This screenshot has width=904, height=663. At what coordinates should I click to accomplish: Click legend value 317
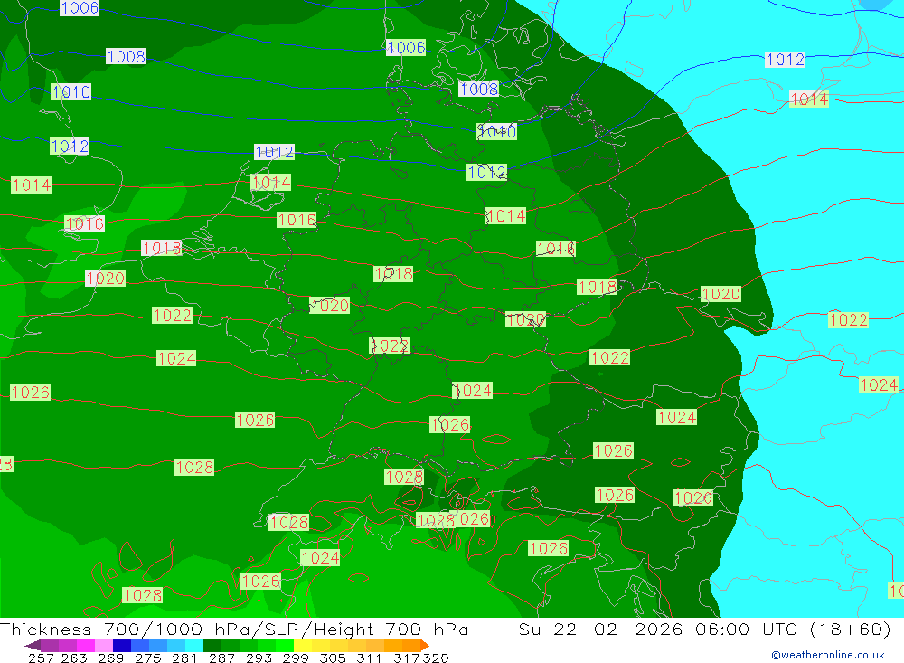407,658
